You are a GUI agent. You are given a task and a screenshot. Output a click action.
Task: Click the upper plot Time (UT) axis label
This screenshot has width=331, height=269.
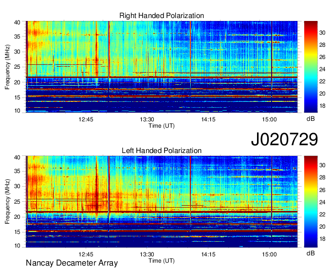coord(162,126)
